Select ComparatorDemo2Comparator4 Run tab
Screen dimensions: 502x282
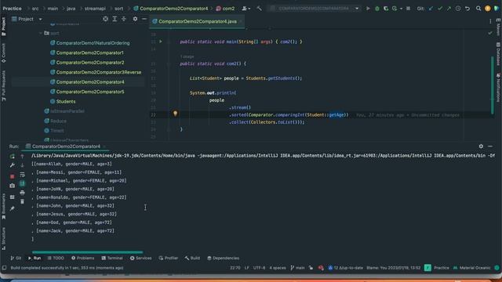(x=66, y=146)
